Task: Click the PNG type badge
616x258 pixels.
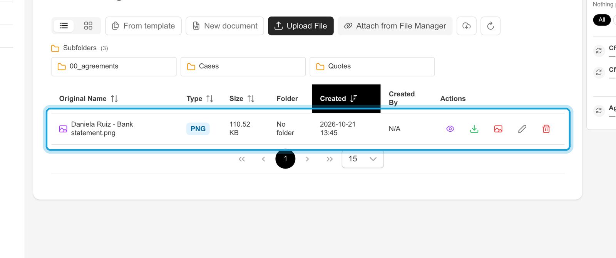Action: (x=198, y=129)
